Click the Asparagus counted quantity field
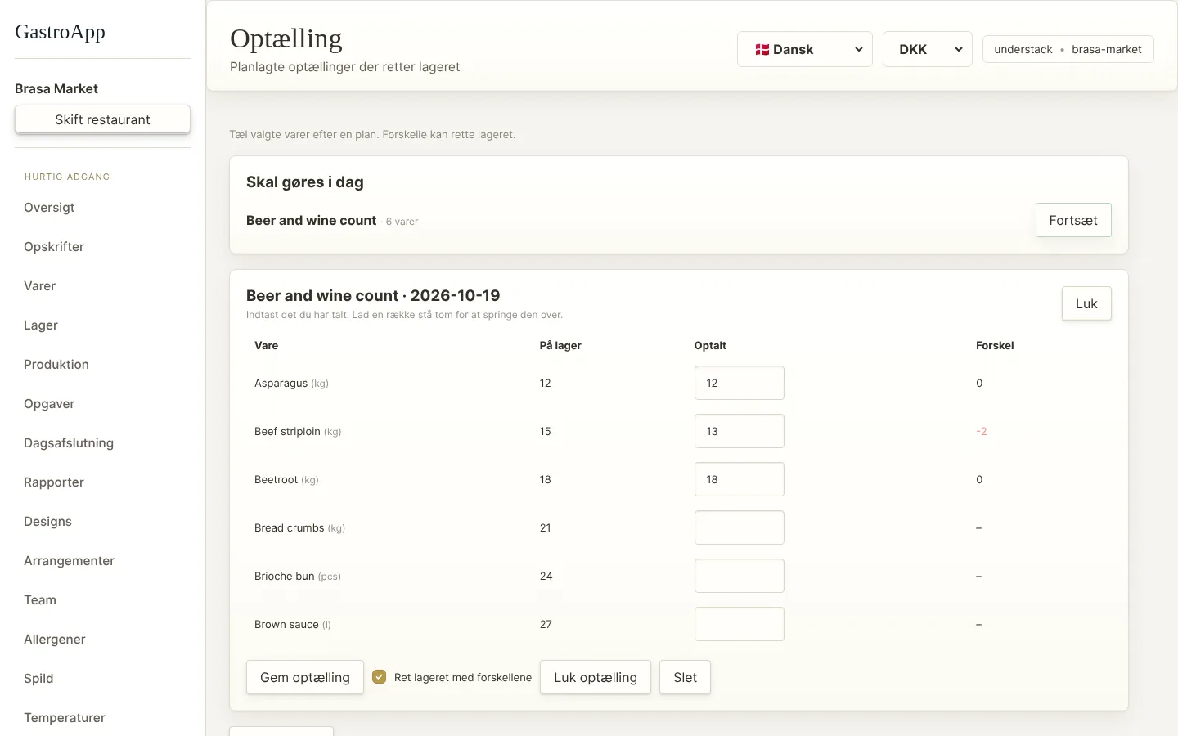This screenshot has width=1178, height=736. click(740, 383)
